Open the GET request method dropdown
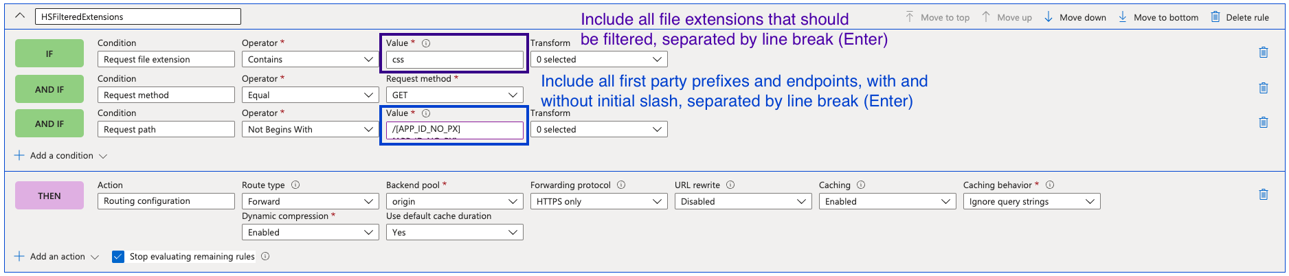 point(454,95)
